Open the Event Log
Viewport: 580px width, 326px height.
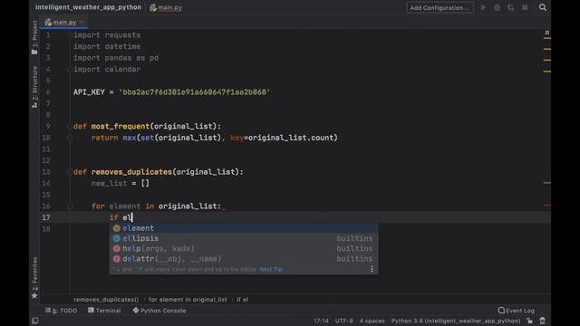tap(516, 311)
